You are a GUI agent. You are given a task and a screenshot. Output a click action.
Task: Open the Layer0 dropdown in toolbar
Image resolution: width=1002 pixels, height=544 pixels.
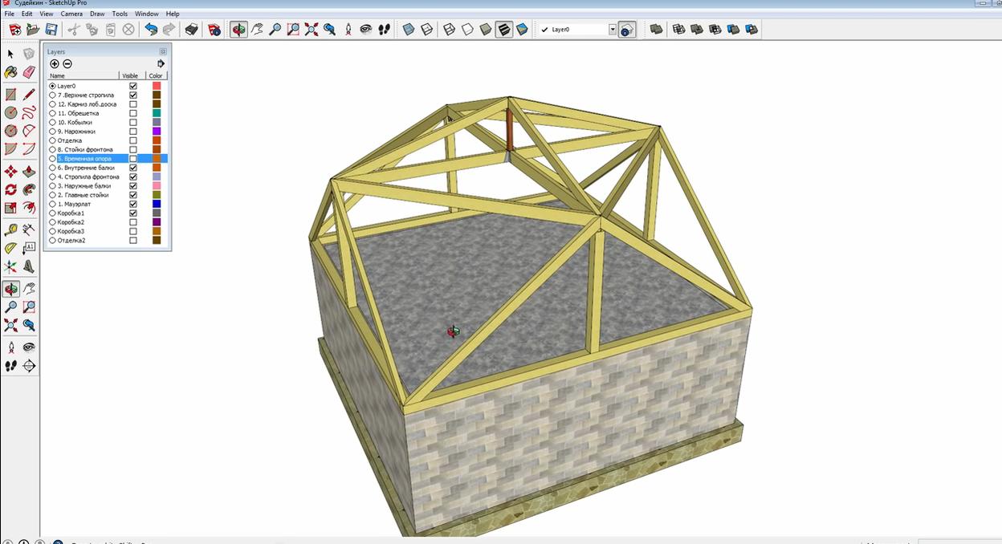coord(612,30)
